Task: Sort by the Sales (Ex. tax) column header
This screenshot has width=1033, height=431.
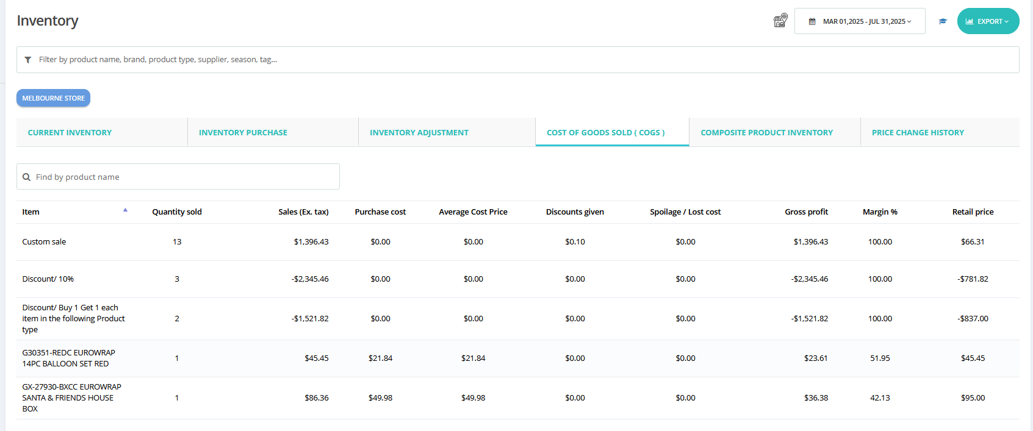Action: [x=303, y=212]
